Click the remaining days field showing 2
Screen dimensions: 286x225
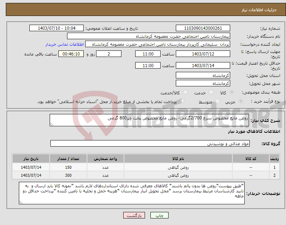pyautogui.click(x=109, y=54)
